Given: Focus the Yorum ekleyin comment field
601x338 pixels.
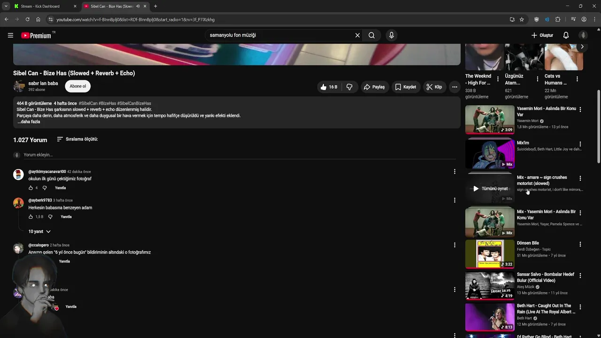Looking at the screenshot, I should (239, 155).
